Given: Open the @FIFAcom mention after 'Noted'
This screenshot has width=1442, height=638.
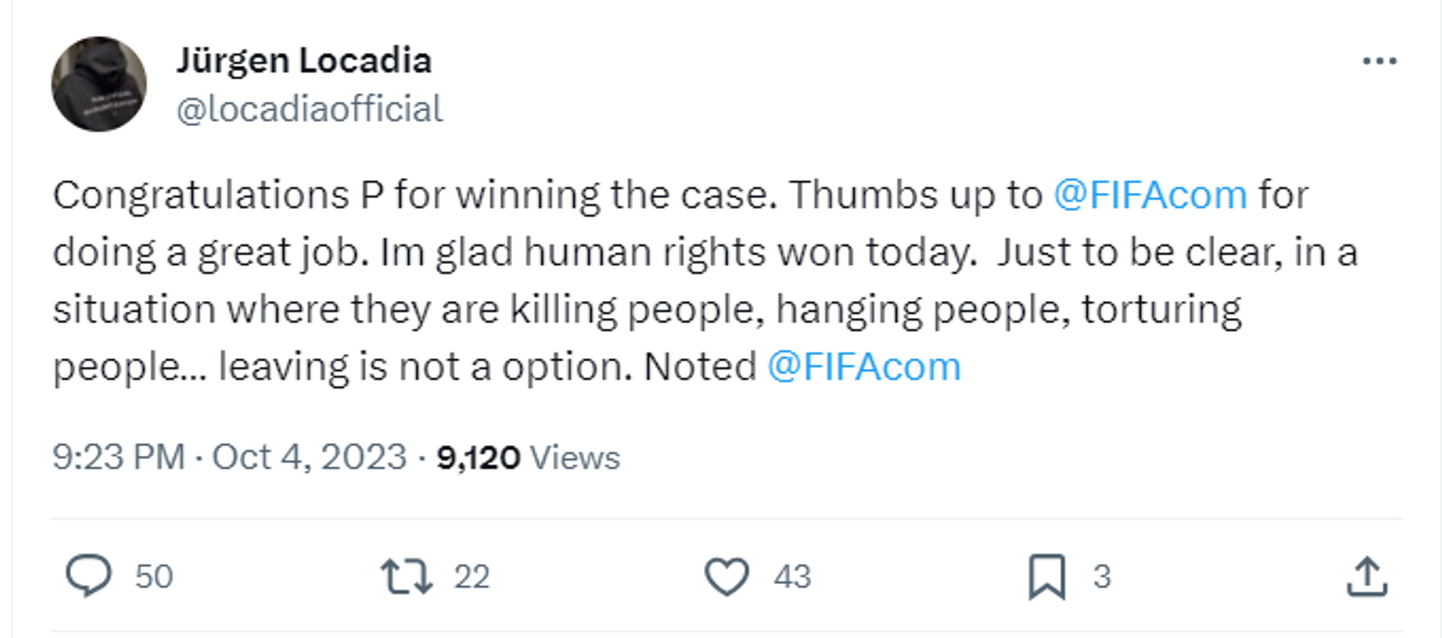Looking at the screenshot, I should (863, 367).
